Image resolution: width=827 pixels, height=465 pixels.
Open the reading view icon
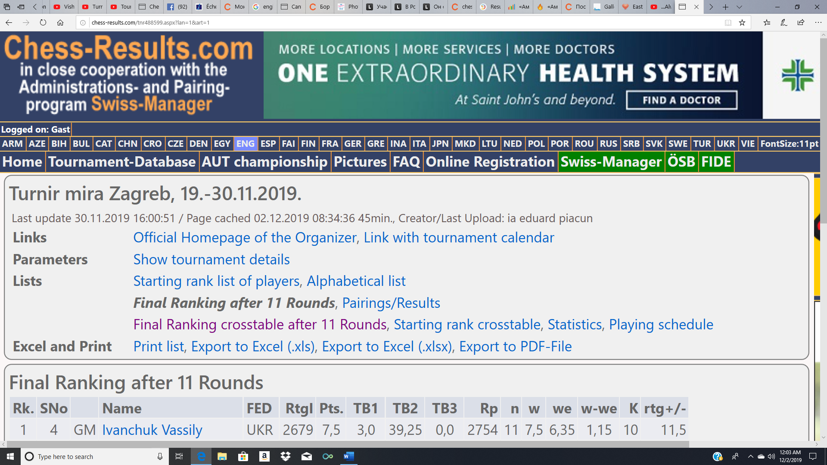[728, 22]
